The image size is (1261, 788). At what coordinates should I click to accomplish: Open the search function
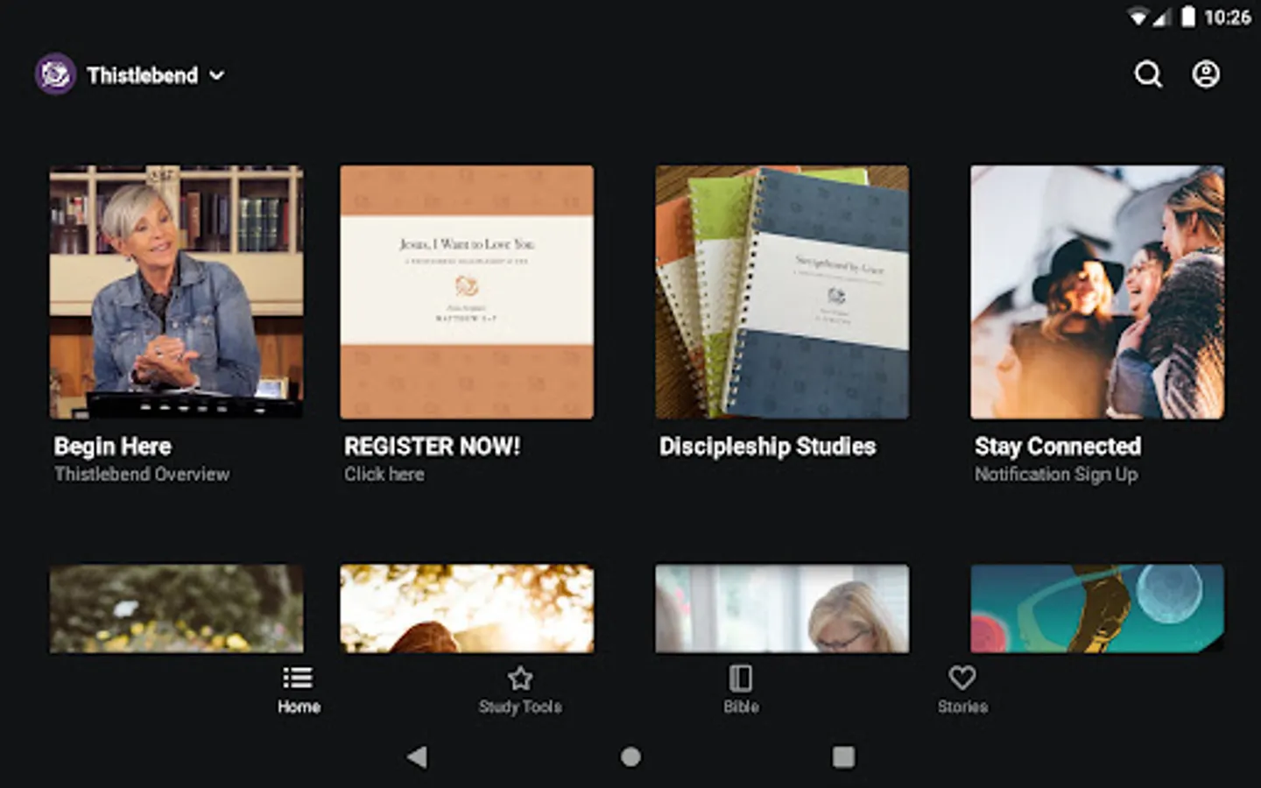click(x=1148, y=74)
